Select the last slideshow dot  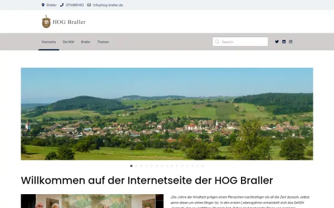203,166
